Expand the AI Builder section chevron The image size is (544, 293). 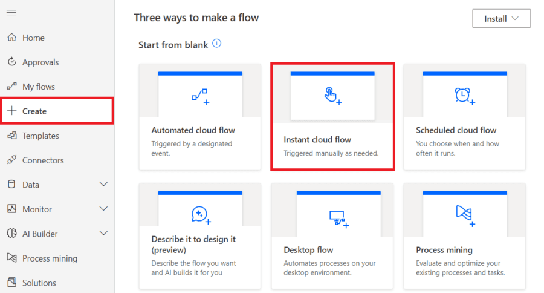(x=103, y=234)
